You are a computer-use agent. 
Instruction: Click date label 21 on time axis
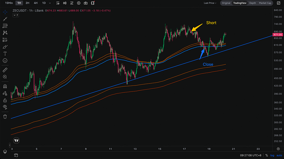click(x=234, y=149)
